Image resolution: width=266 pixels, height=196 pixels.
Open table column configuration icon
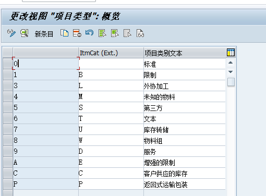point(231,52)
